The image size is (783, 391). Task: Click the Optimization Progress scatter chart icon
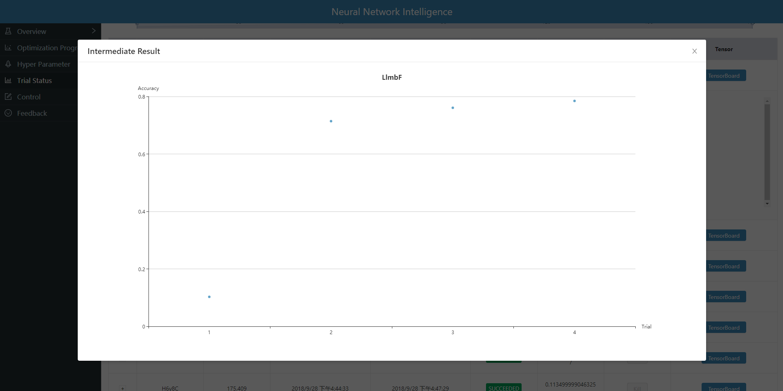8,48
